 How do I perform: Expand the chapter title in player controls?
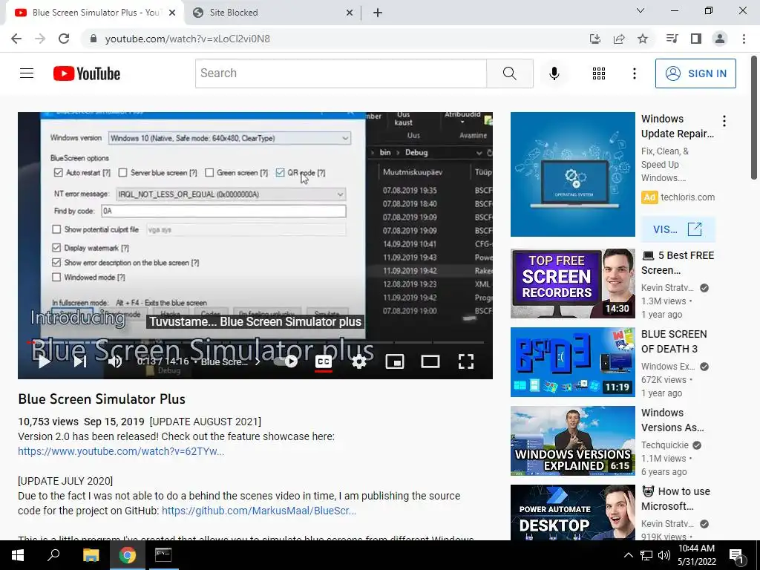(x=231, y=361)
